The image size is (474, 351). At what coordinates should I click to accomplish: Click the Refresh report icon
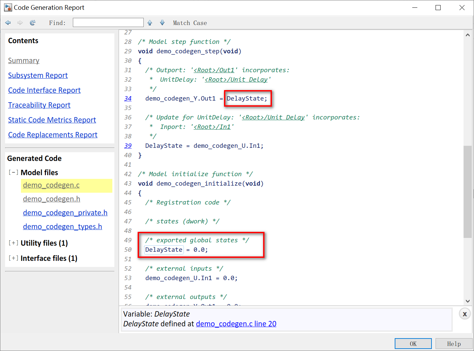pos(33,23)
